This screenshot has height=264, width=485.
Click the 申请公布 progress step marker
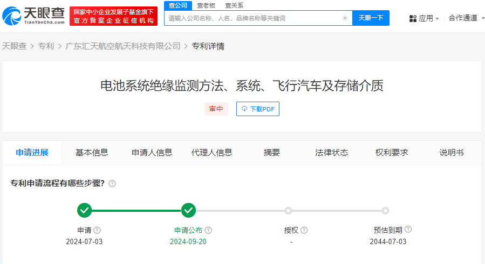[188, 210]
